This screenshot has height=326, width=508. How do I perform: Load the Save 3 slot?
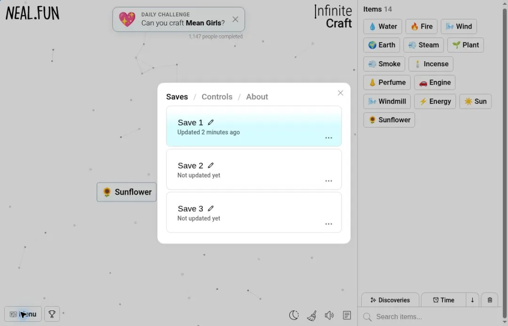(254, 212)
